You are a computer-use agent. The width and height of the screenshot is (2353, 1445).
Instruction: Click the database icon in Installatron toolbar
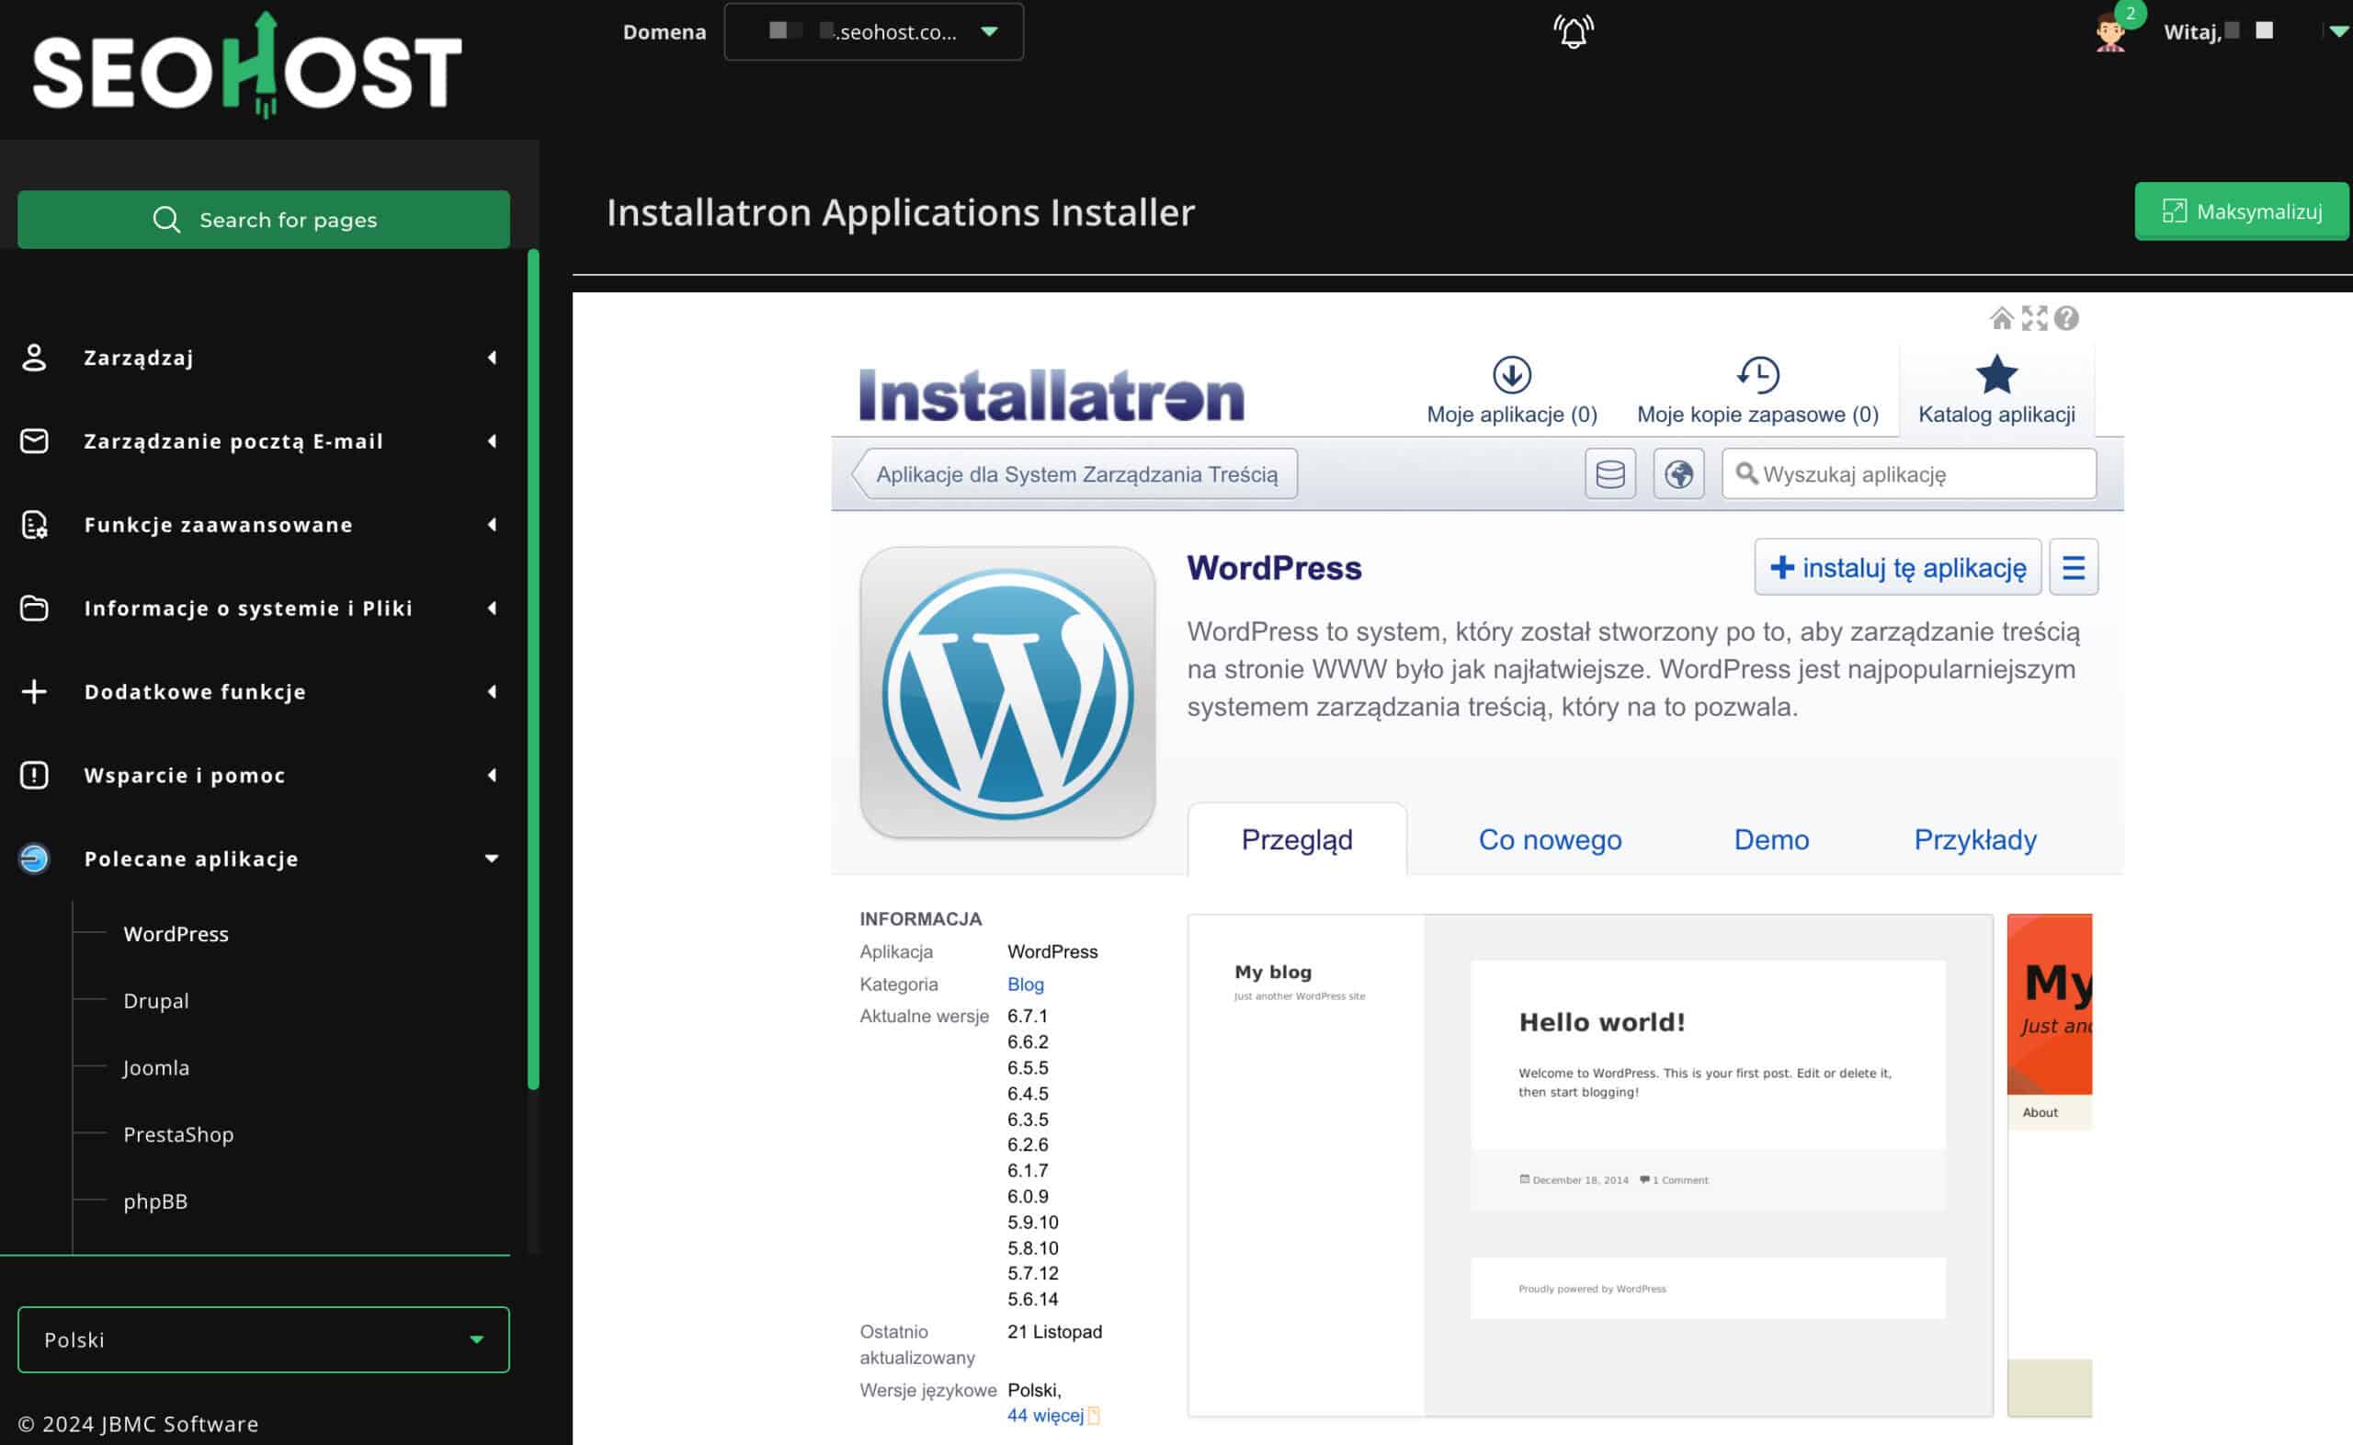(x=1609, y=474)
